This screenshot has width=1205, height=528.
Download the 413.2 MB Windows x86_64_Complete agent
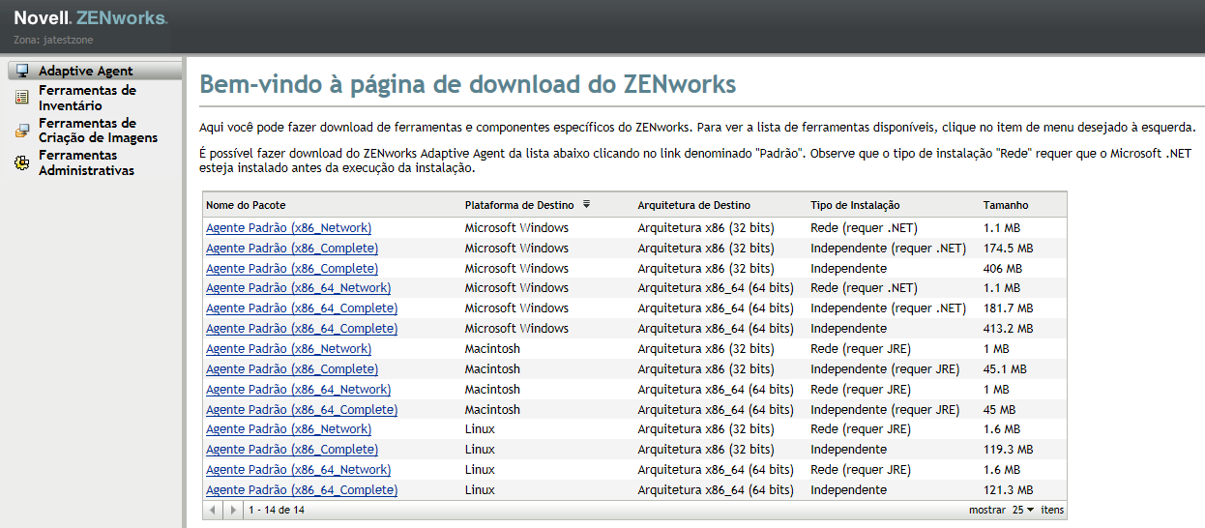click(x=302, y=329)
